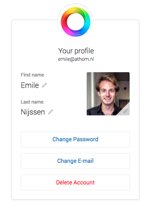Image resolution: width=155 pixels, height=208 pixels.
Task: Click the Delete Account red text
Action: point(75,182)
